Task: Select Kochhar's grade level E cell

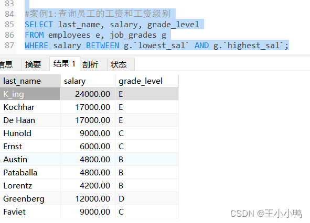Action: pos(147,107)
